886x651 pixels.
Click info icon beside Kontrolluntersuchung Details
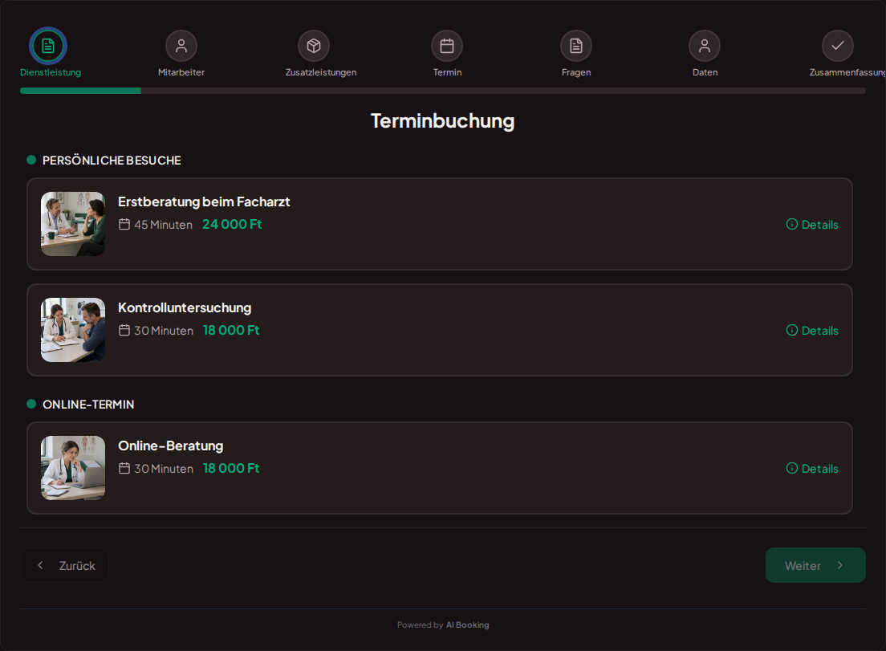(791, 330)
